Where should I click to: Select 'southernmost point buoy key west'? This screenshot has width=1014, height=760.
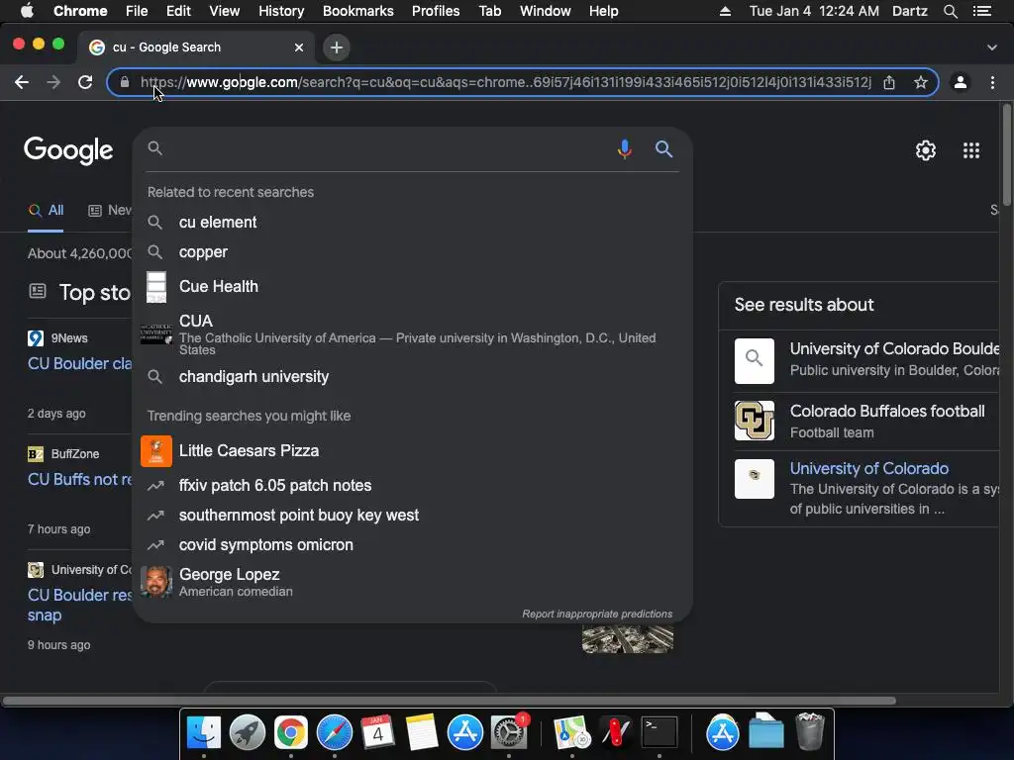413,515
